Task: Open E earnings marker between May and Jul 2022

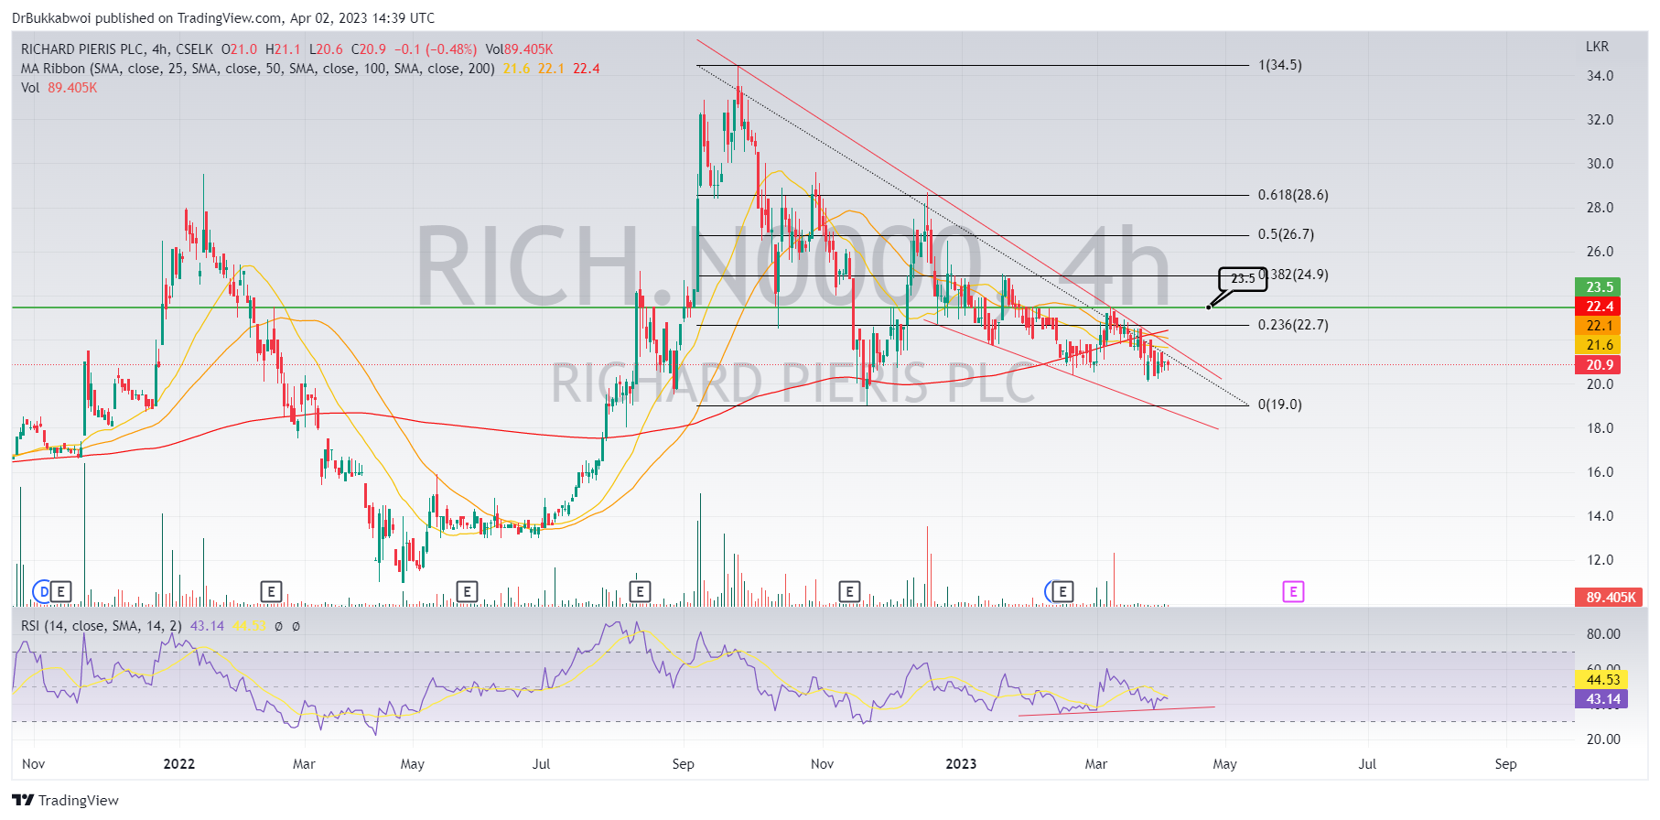Action: [x=467, y=592]
